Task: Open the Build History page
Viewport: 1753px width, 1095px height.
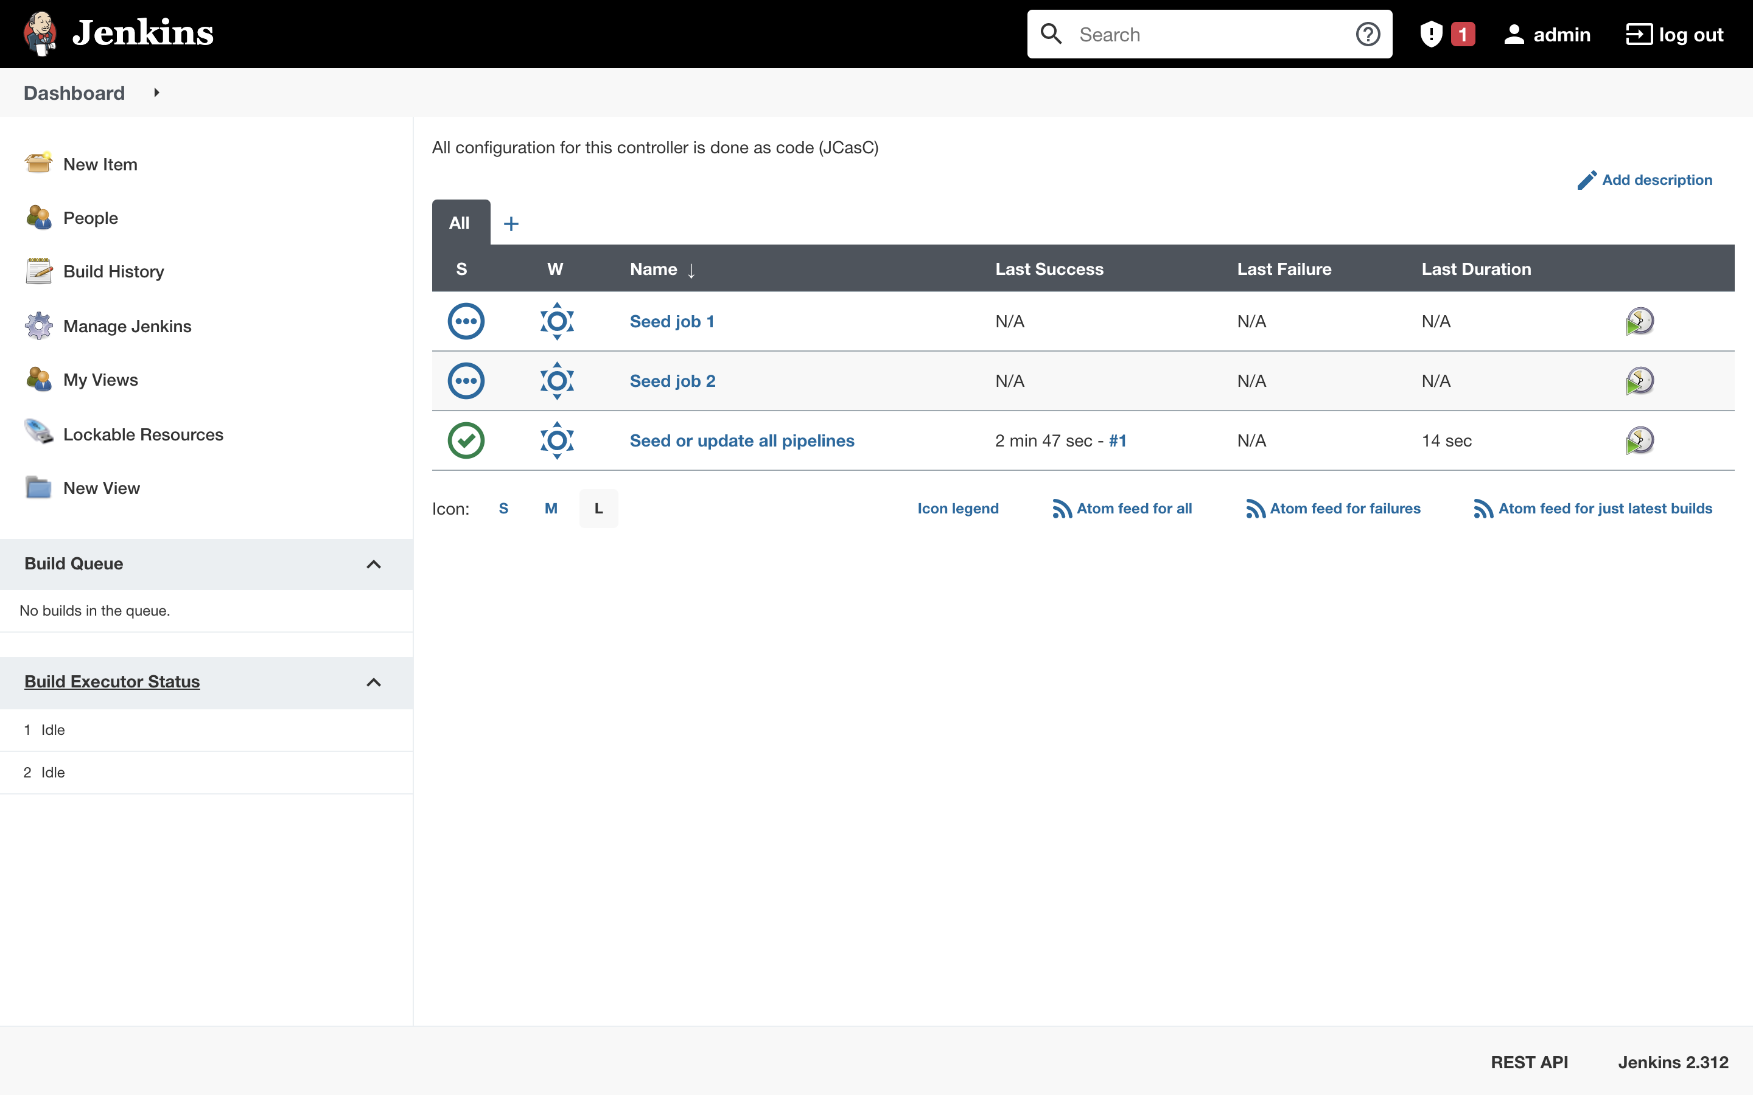Action: [114, 271]
